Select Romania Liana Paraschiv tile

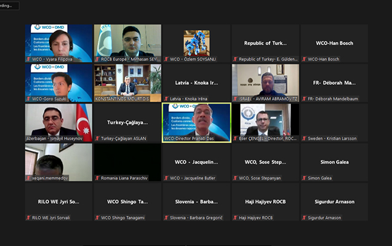127,162
